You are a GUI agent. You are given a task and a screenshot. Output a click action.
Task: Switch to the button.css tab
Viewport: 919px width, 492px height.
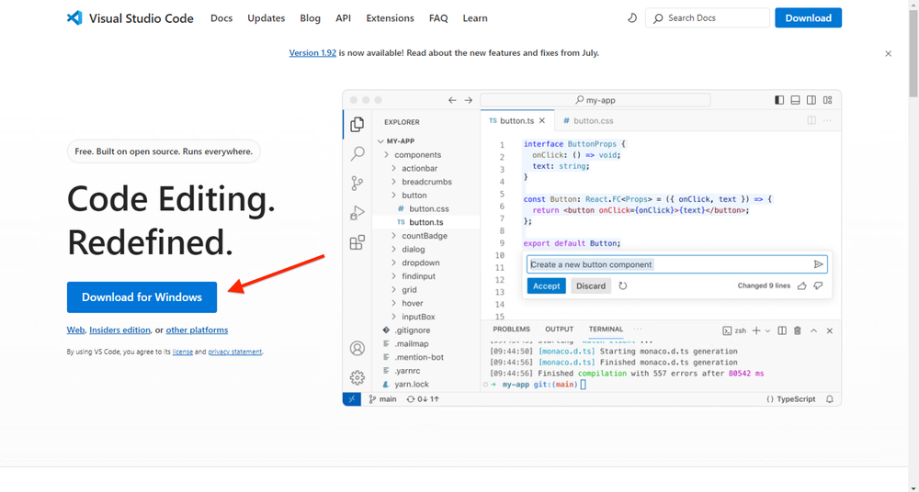pos(588,120)
